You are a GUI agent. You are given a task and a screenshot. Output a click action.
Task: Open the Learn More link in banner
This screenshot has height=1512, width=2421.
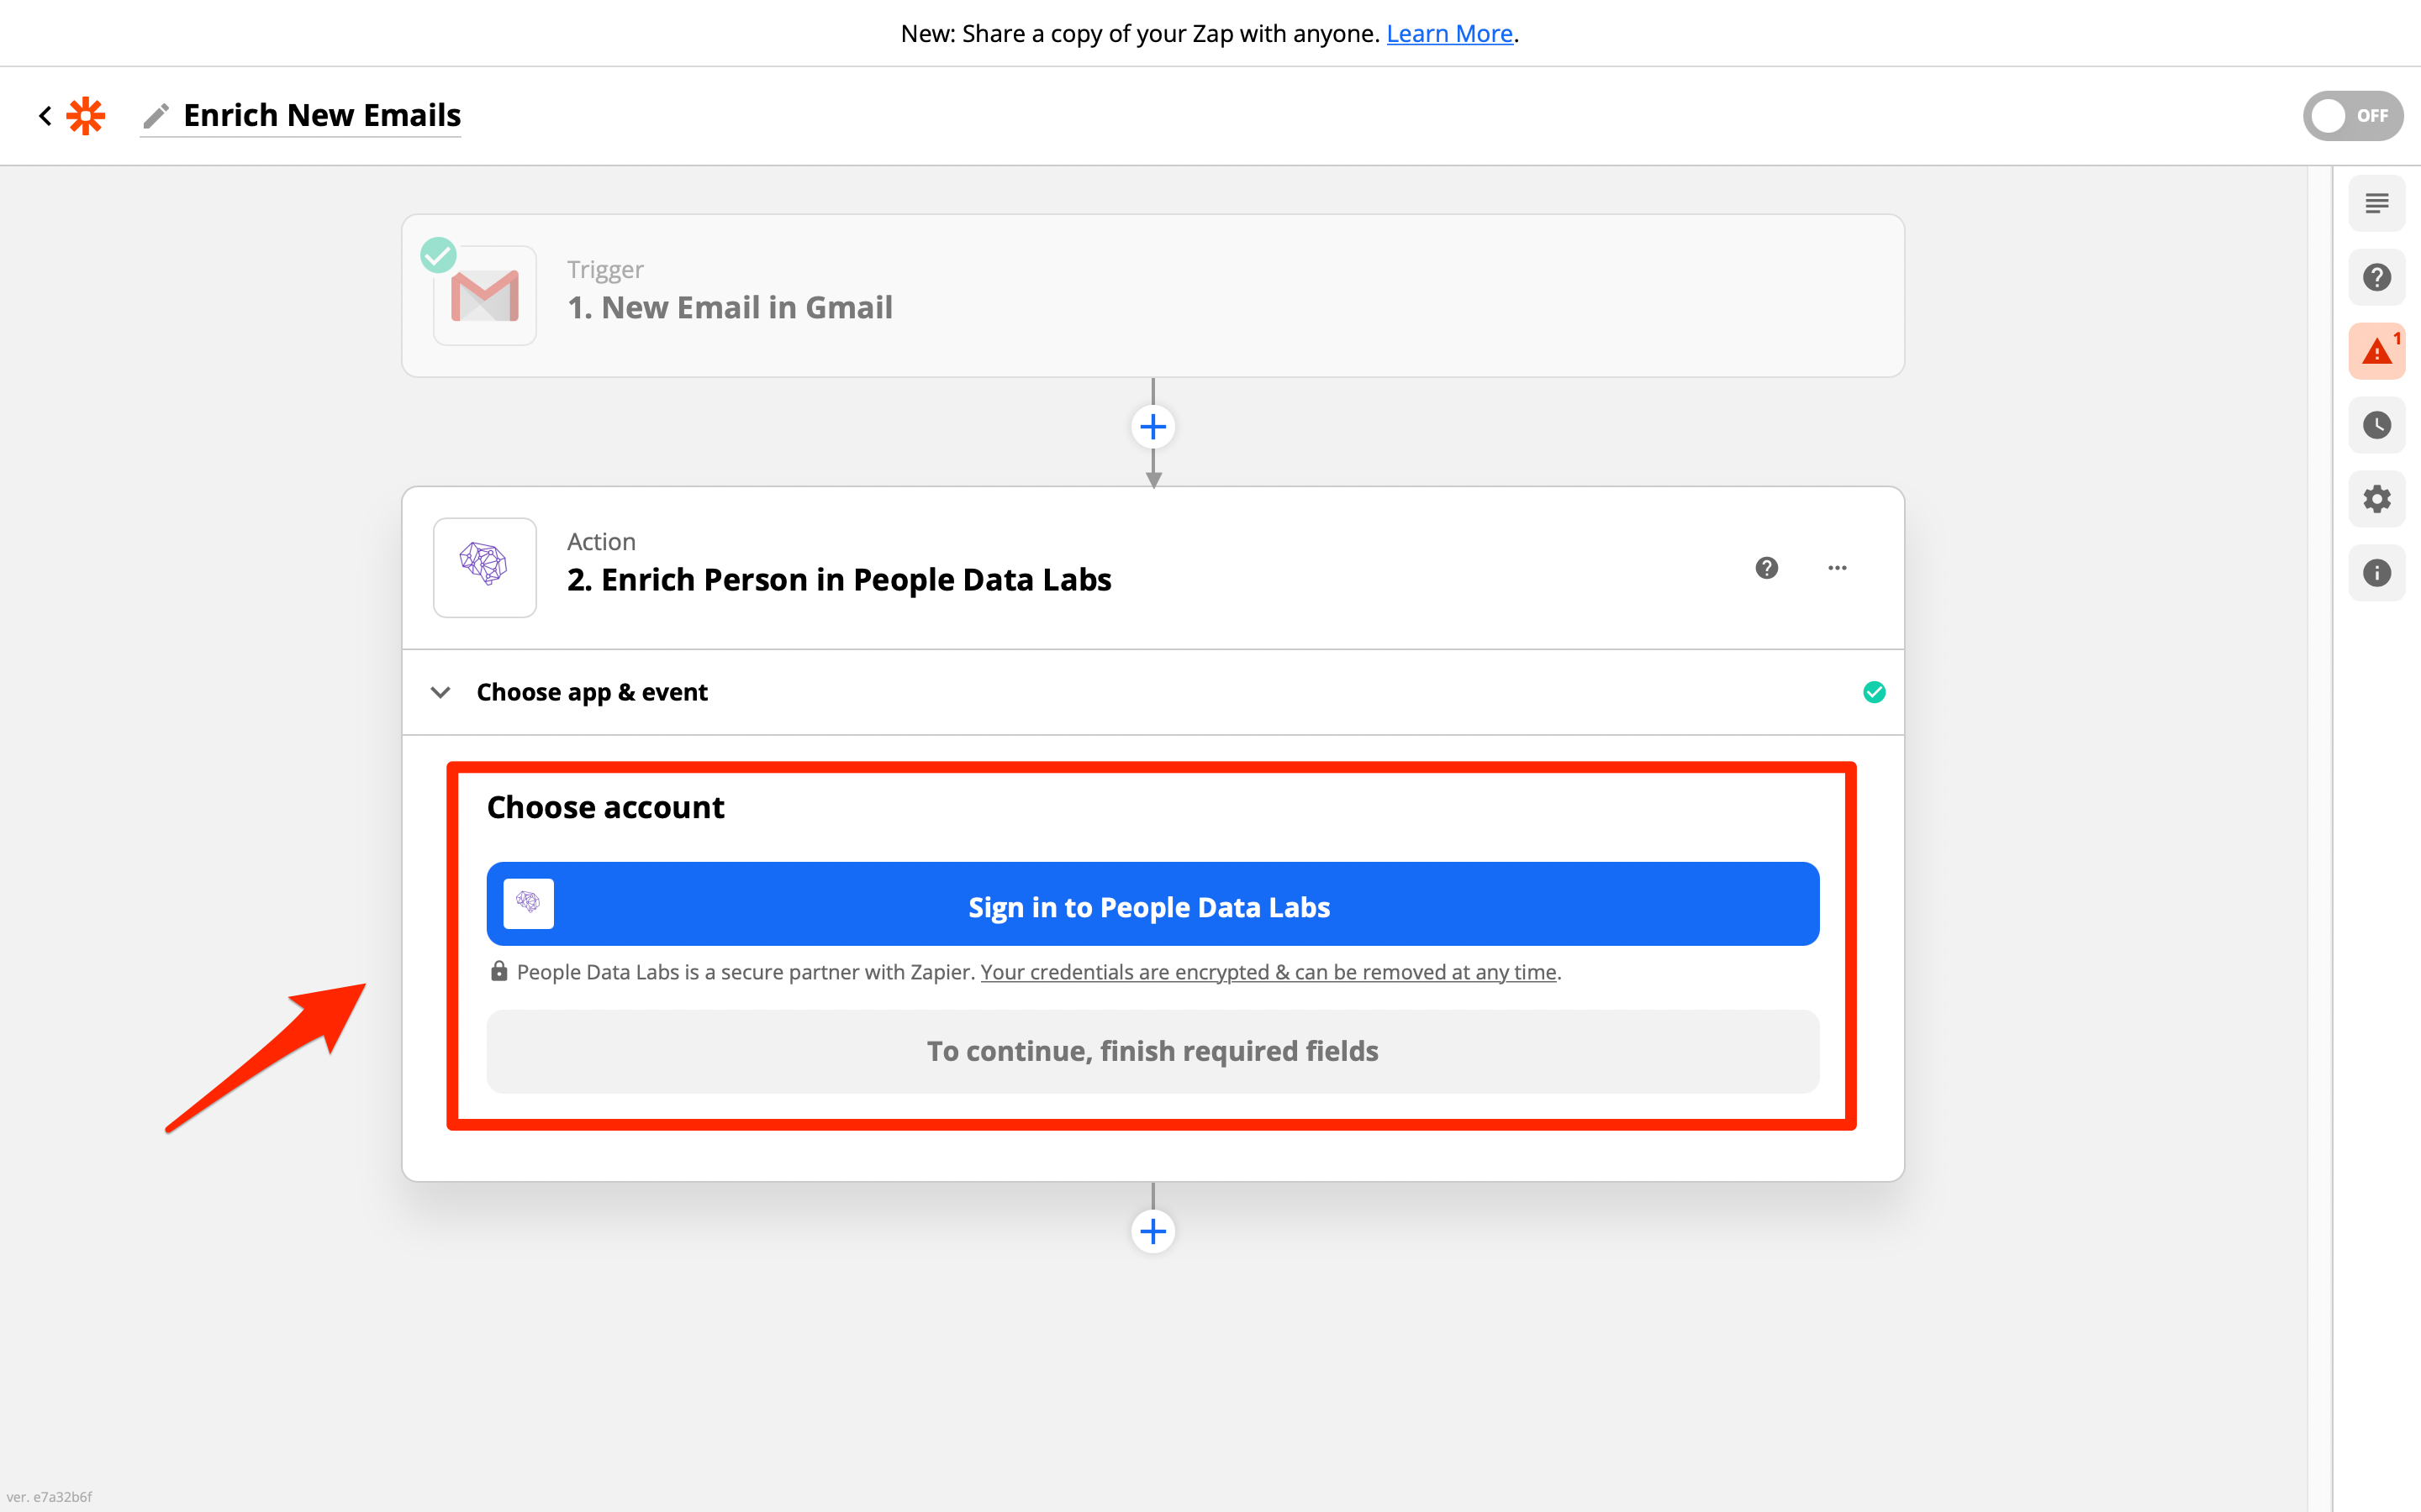1448,33
